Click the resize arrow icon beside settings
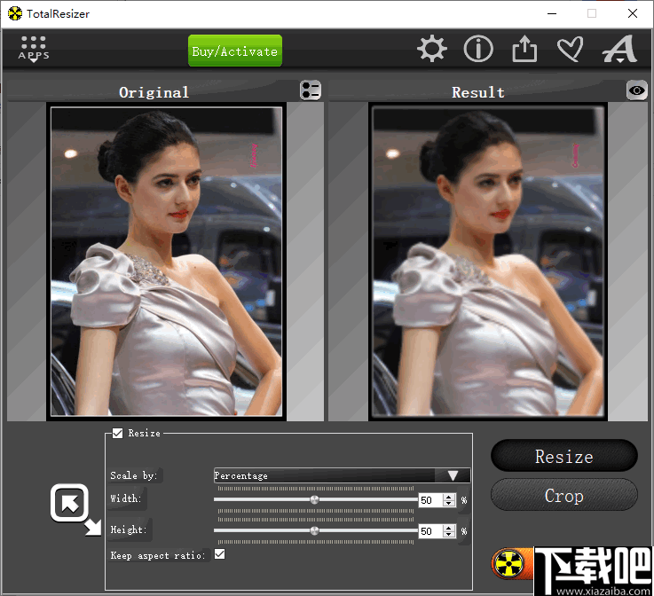The height and width of the screenshot is (596, 654). (x=76, y=509)
